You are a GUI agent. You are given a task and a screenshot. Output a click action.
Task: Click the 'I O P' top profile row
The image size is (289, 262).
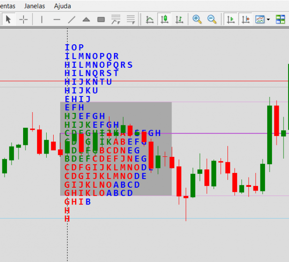(74, 48)
